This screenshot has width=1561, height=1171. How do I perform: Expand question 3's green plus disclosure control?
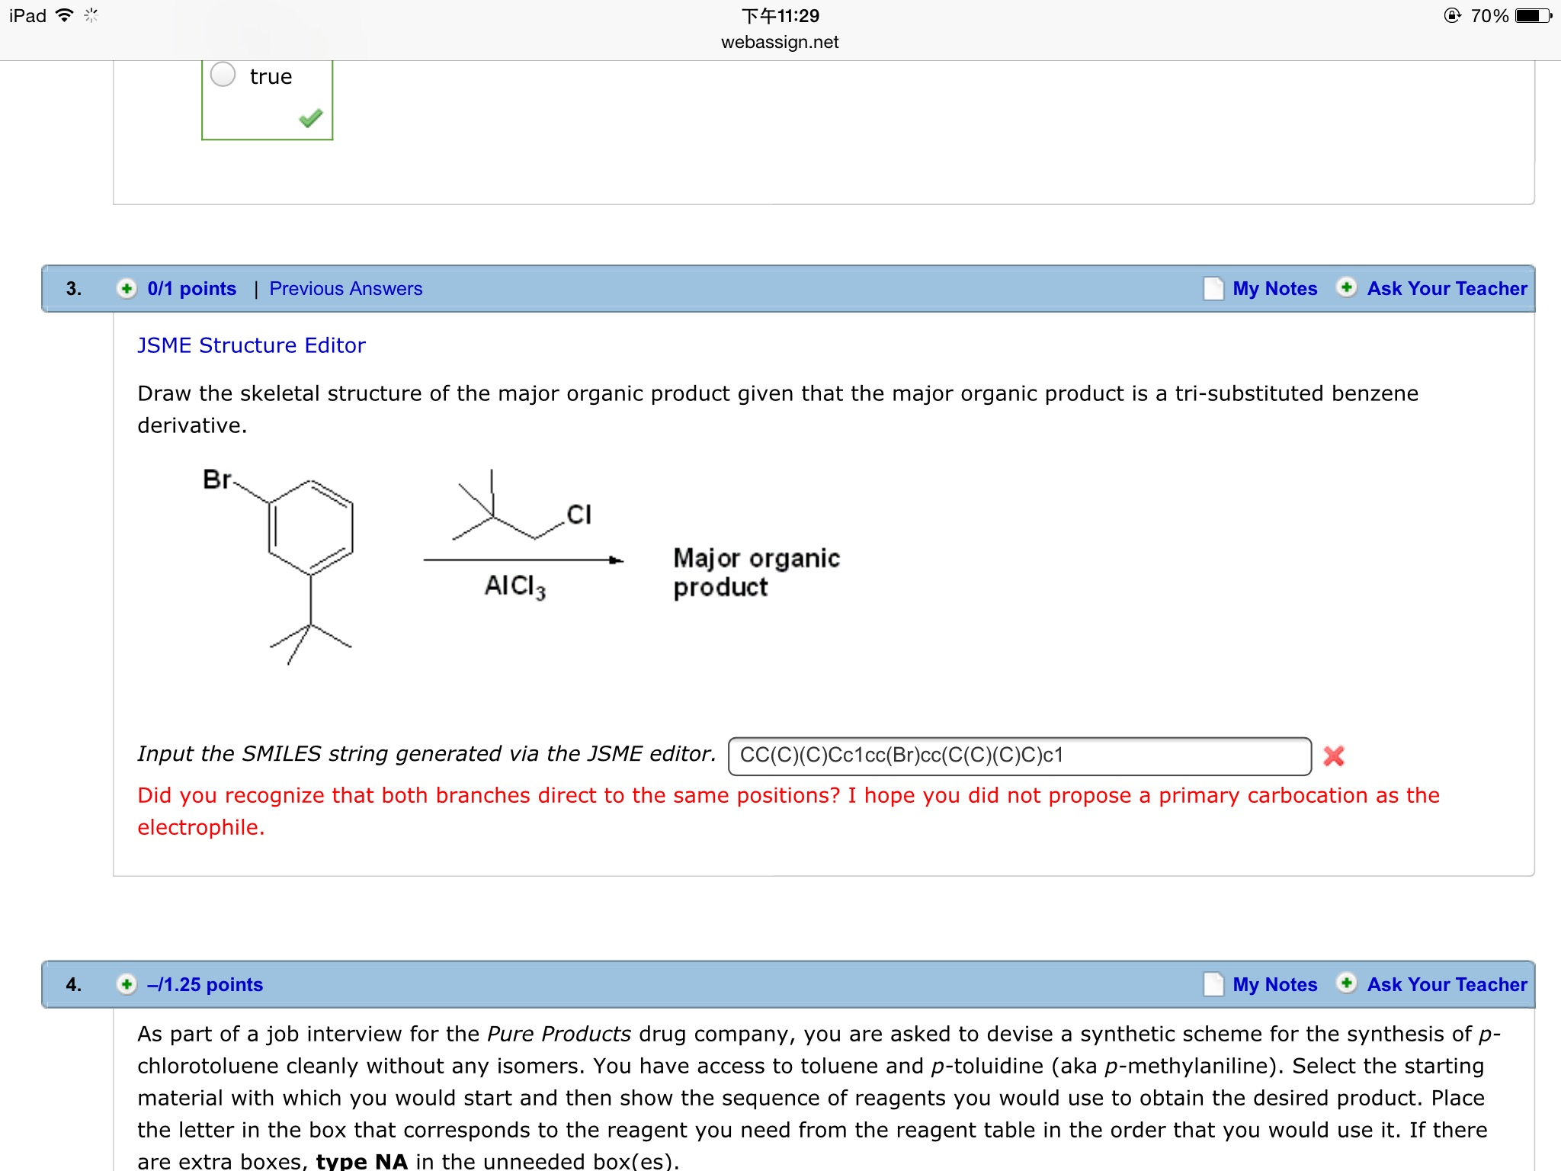127,289
